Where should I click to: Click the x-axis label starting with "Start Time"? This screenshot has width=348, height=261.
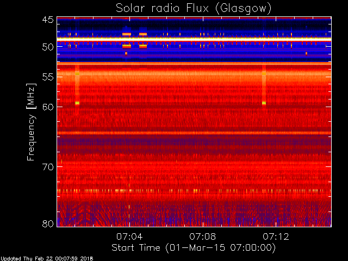coord(194,248)
